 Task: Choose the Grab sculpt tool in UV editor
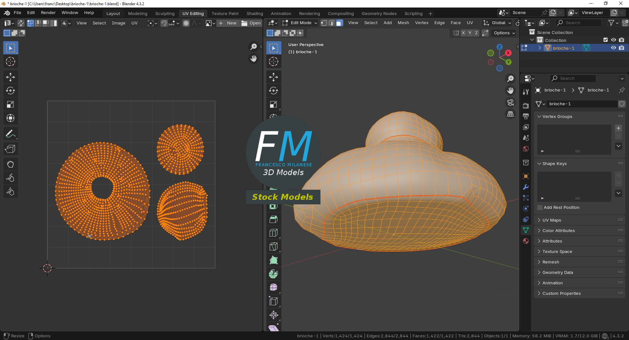[x=10, y=164]
